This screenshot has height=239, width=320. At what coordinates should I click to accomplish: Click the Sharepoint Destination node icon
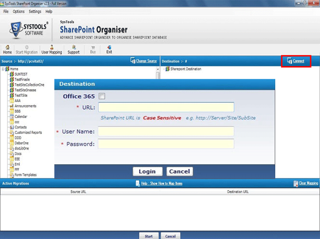pyautogui.click(x=167, y=69)
